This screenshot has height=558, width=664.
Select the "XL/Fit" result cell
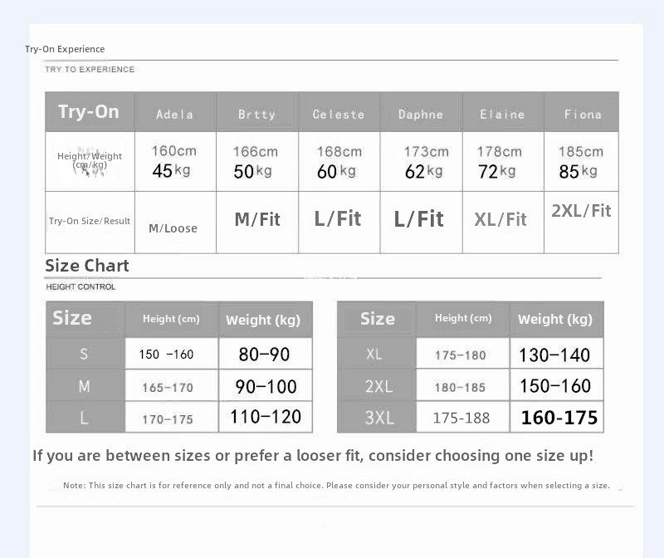500,220
